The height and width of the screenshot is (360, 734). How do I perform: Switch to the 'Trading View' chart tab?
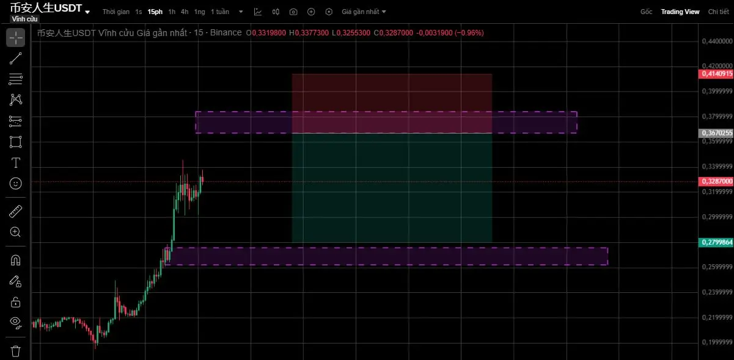click(x=680, y=12)
